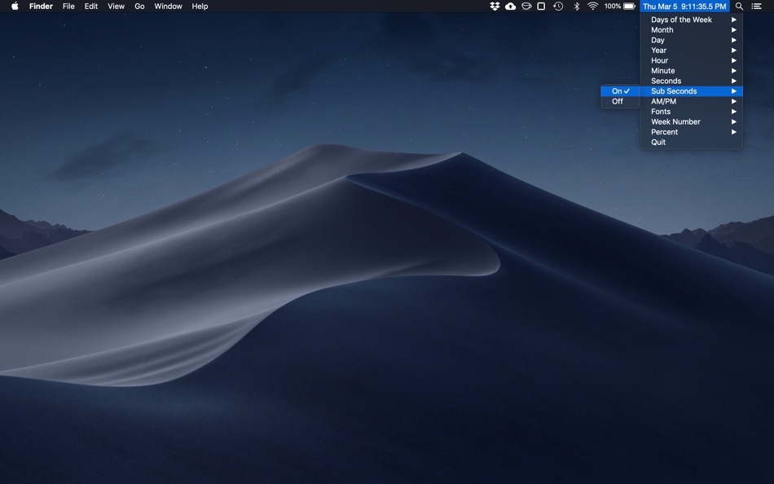Image resolution: width=774 pixels, height=484 pixels.
Task: Open Spotlight search from the menu bar
Action: (x=737, y=6)
